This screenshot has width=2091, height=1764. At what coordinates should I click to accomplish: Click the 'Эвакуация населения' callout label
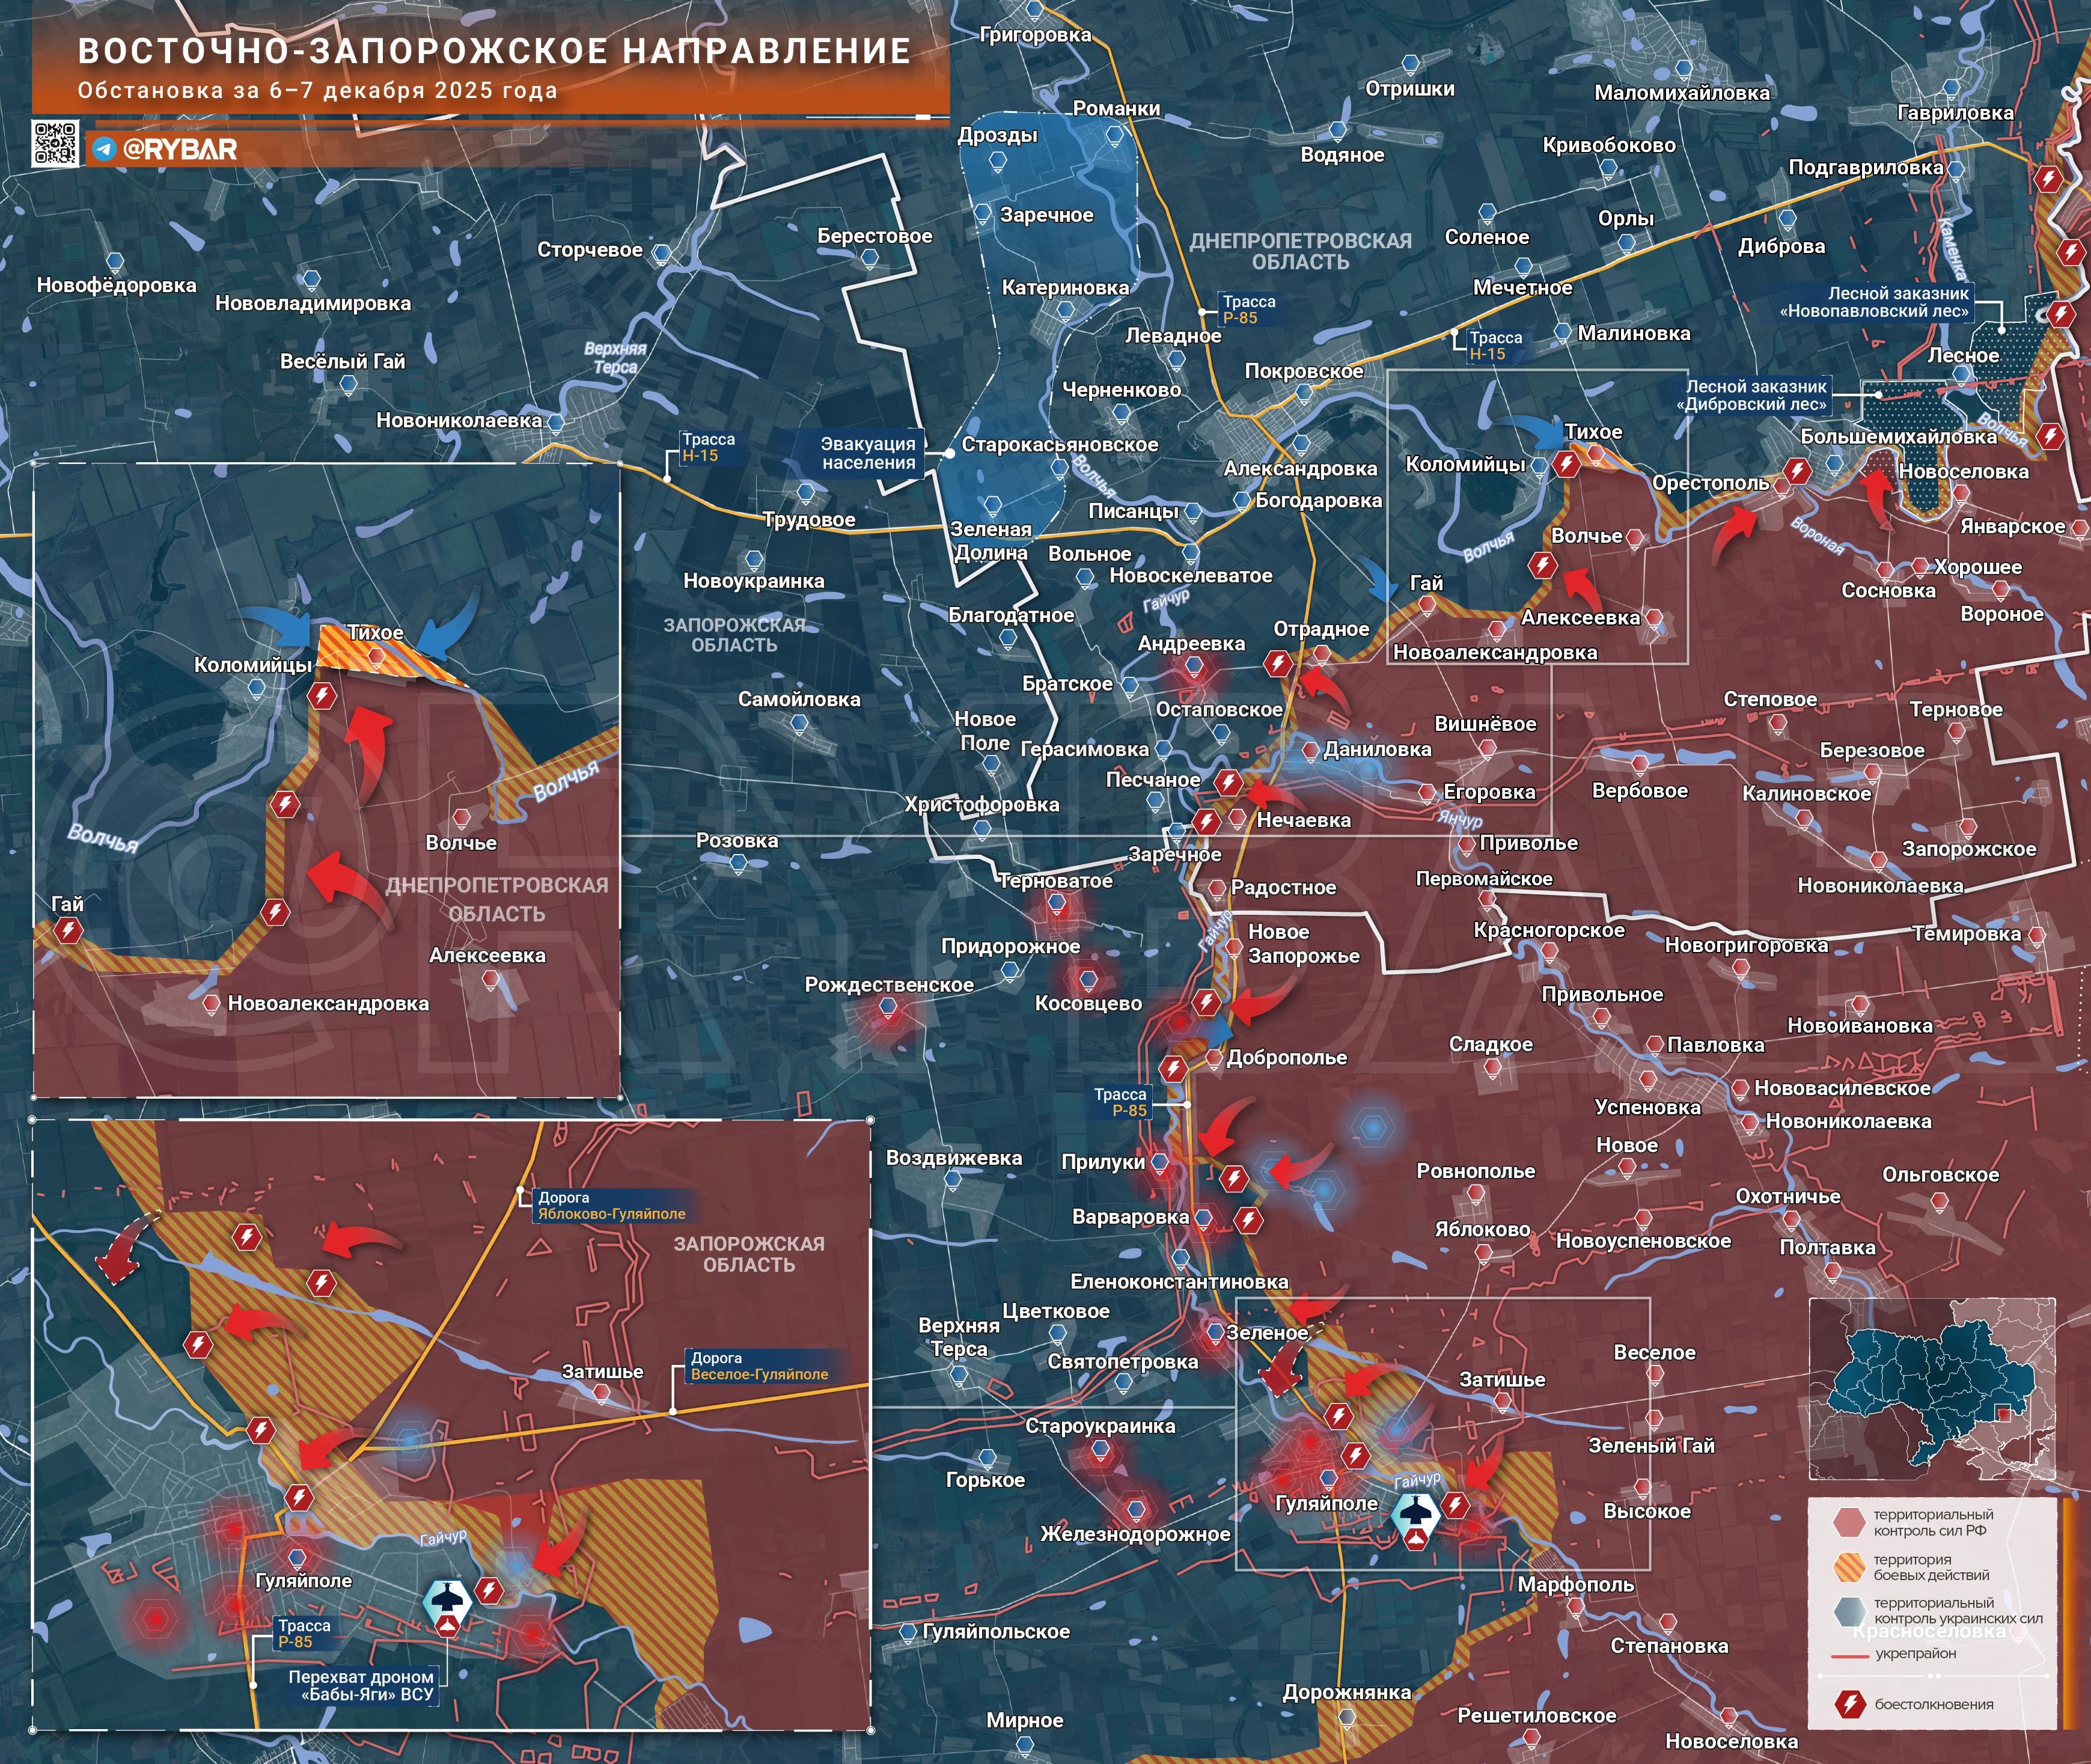(x=867, y=453)
